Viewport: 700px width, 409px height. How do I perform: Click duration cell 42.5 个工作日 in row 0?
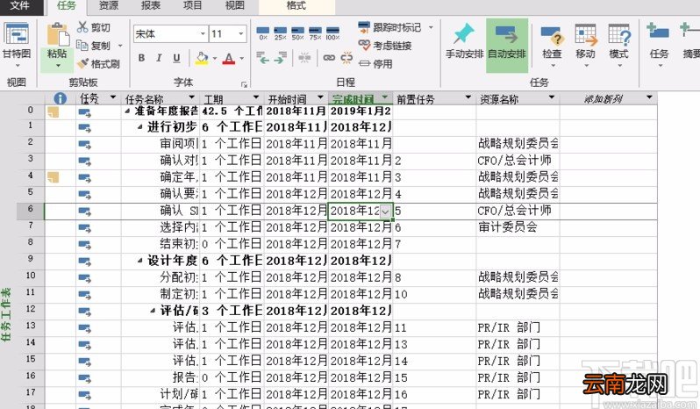(232, 111)
